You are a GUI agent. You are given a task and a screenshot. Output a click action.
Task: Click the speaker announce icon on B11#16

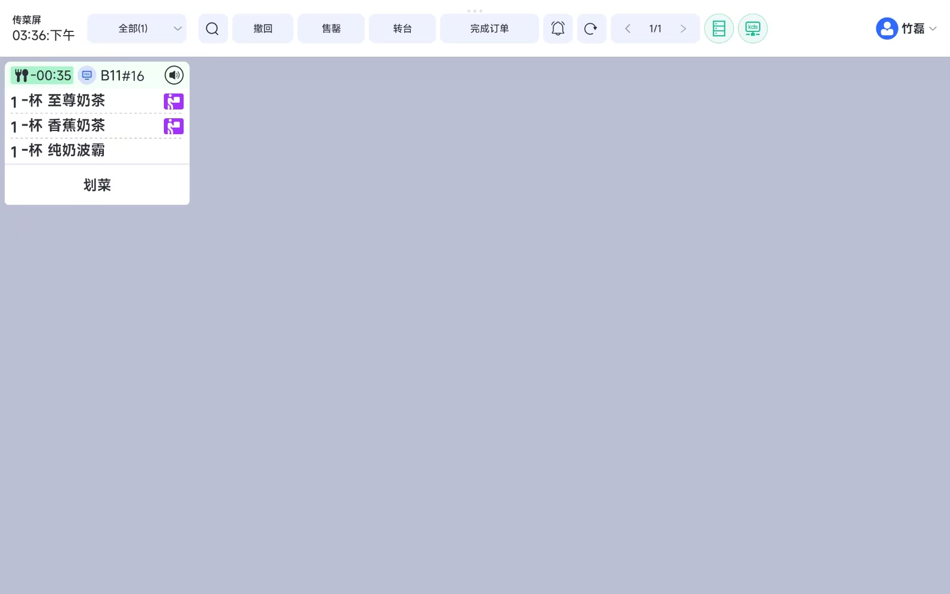tap(174, 75)
